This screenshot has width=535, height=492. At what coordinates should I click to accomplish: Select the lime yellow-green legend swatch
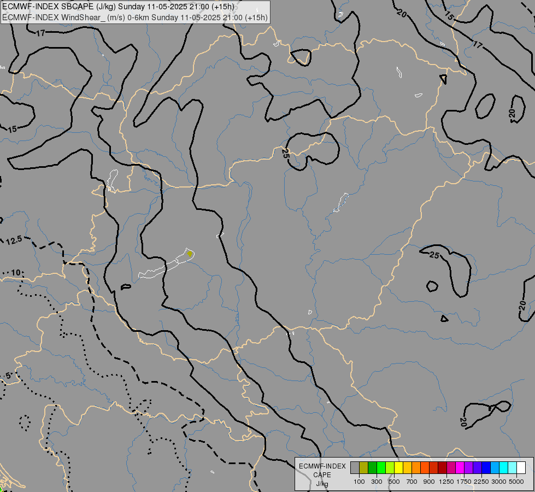[390, 467]
